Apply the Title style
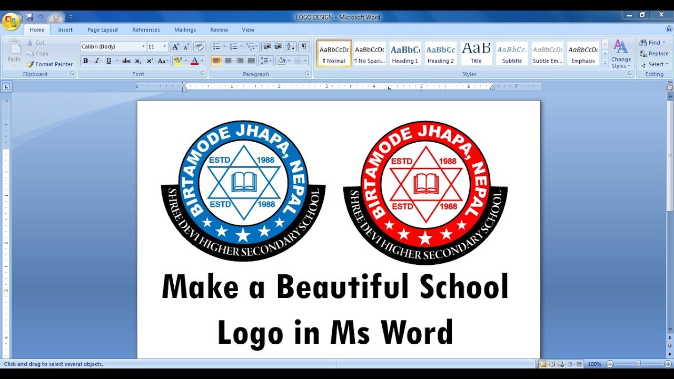This screenshot has width=674, height=379. (x=476, y=54)
